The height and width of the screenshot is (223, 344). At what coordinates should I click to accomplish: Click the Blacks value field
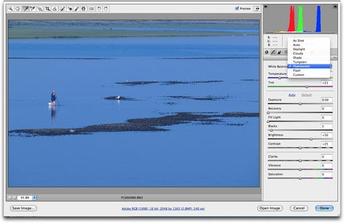click(x=326, y=127)
